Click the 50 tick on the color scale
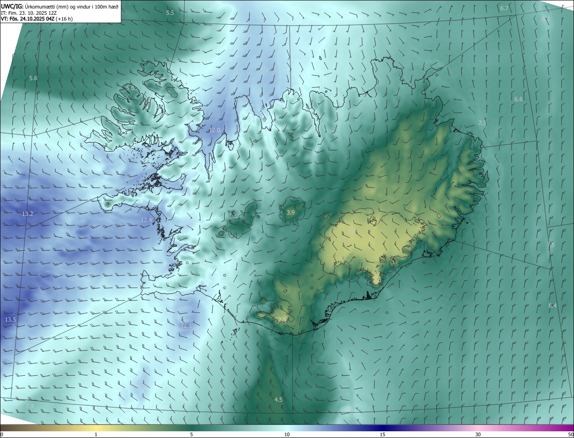This screenshot has height=438, width=574. tap(570, 434)
